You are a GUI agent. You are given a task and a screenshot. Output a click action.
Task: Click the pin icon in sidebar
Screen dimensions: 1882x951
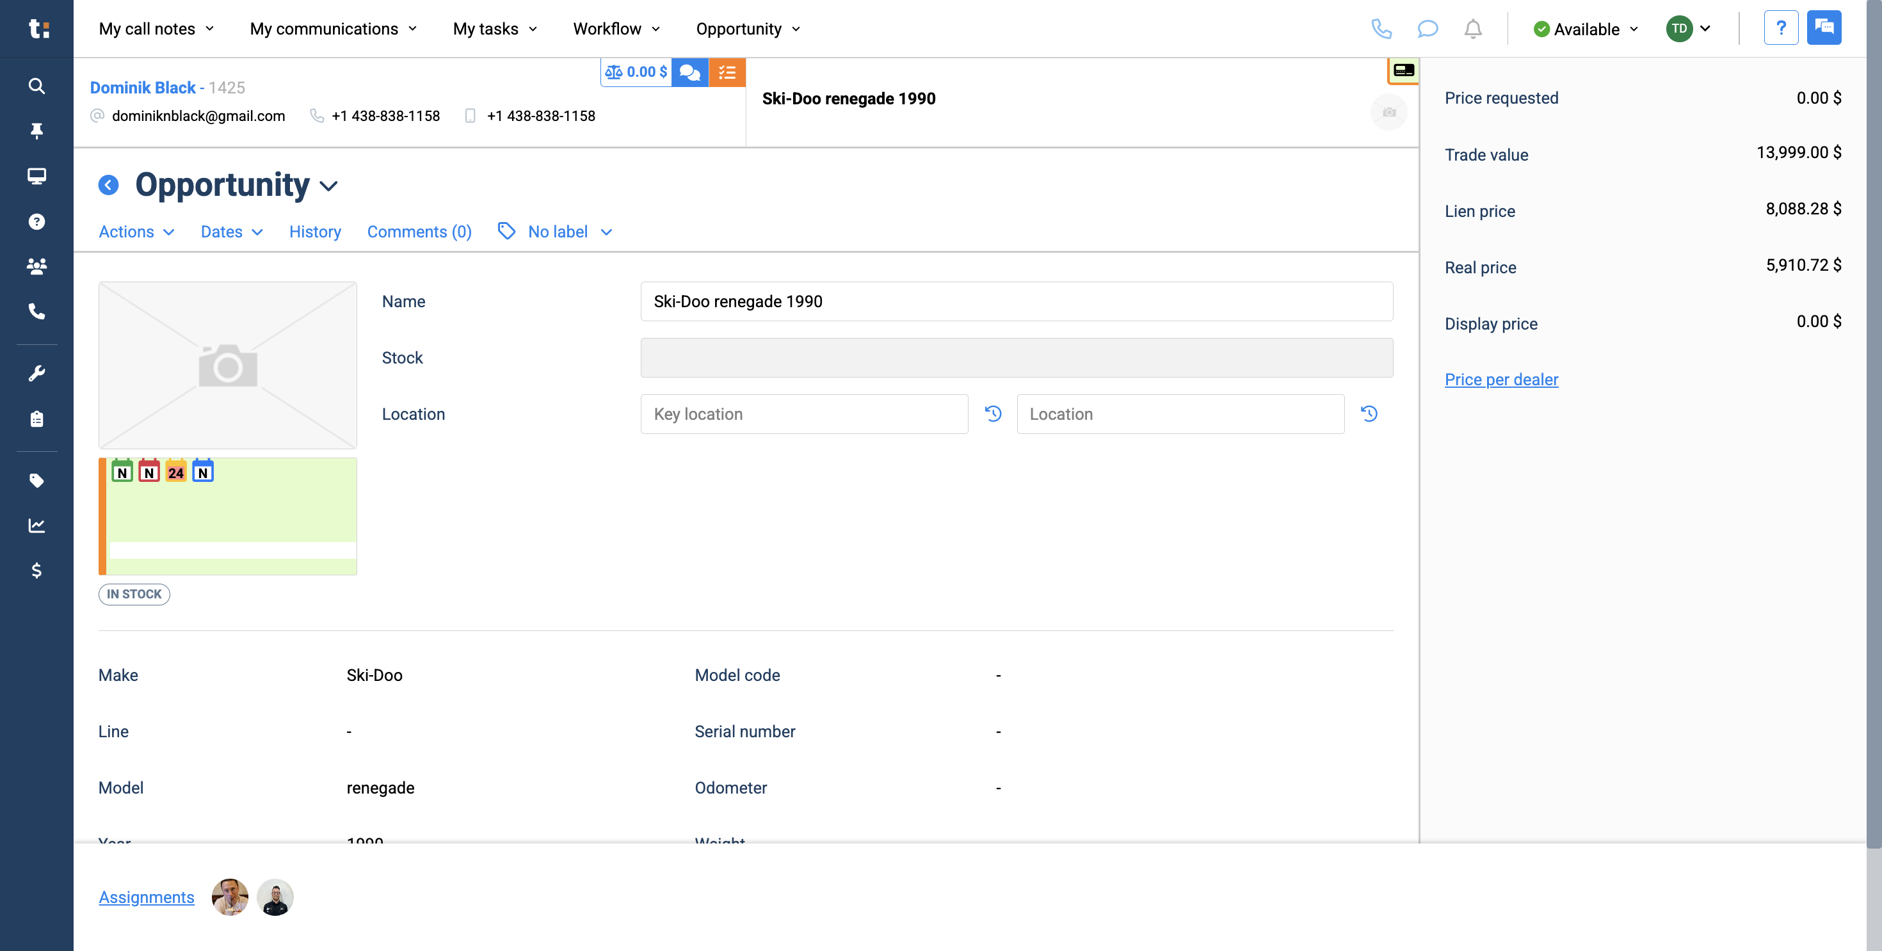(36, 131)
